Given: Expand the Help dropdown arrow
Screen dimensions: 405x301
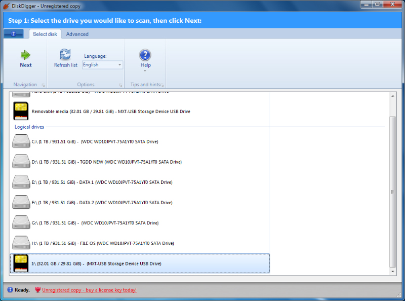Looking at the screenshot, I should point(145,71).
